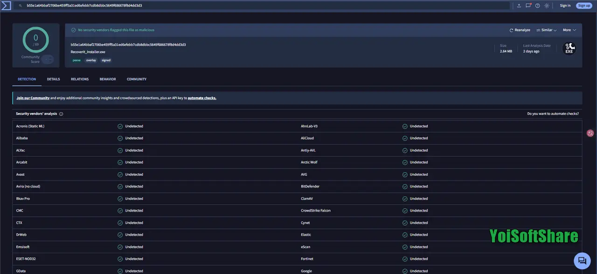Open the notifications chat icon
Screen dimensions: 597x274
click(x=528, y=6)
